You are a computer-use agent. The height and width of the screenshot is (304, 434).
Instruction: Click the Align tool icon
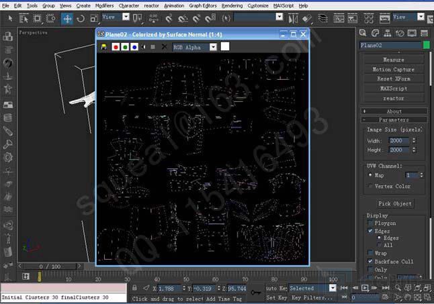(307, 19)
